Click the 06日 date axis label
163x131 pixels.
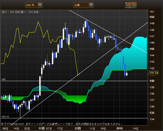(5, 129)
